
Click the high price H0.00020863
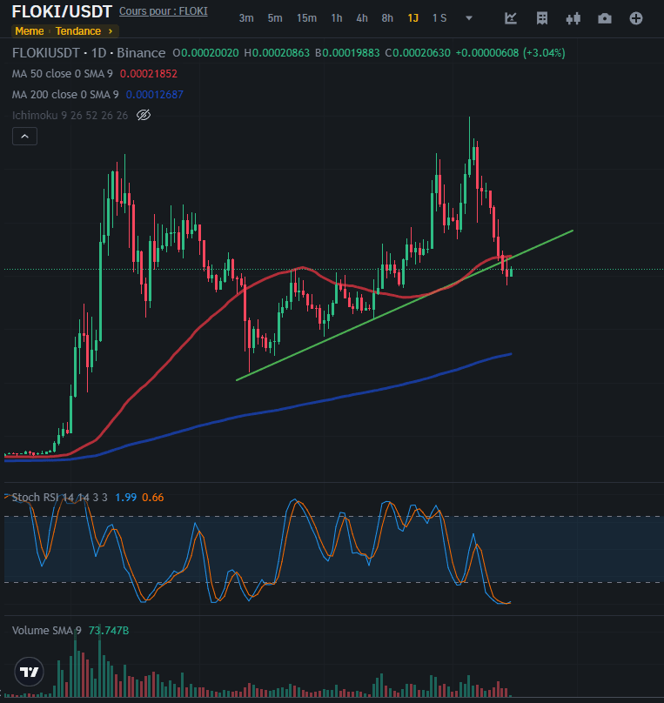click(277, 53)
